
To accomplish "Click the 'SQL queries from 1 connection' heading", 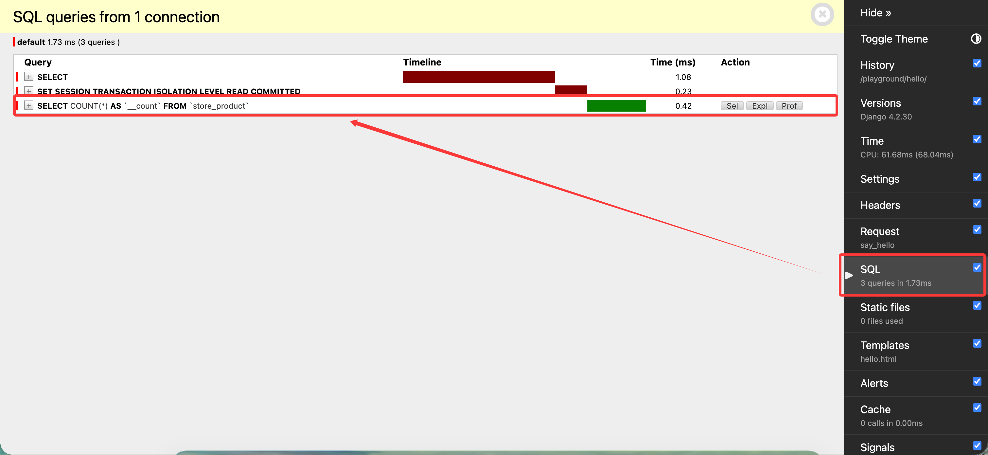I will pyautogui.click(x=116, y=17).
